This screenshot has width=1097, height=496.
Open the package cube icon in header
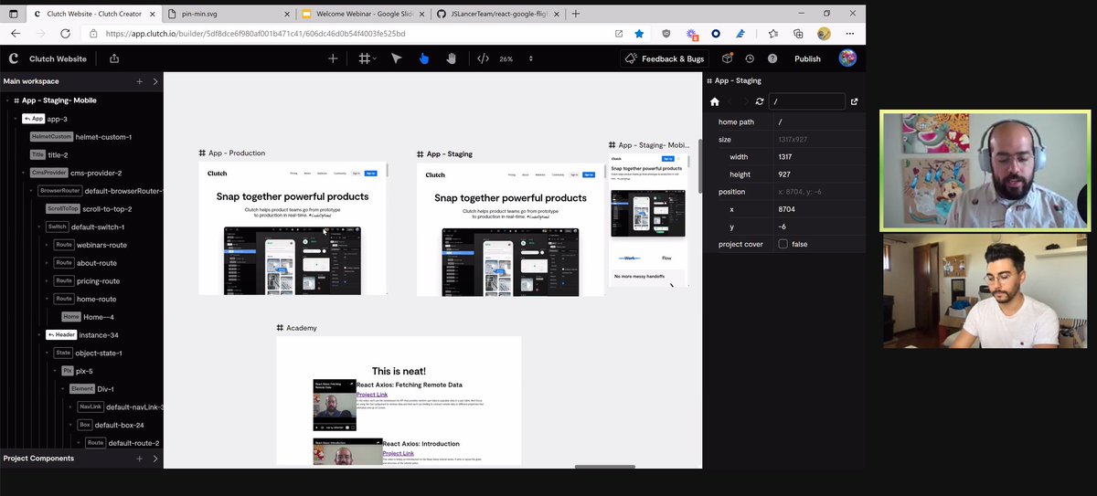728,58
